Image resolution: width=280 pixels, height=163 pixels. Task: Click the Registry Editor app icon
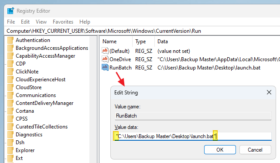point(10,11)
